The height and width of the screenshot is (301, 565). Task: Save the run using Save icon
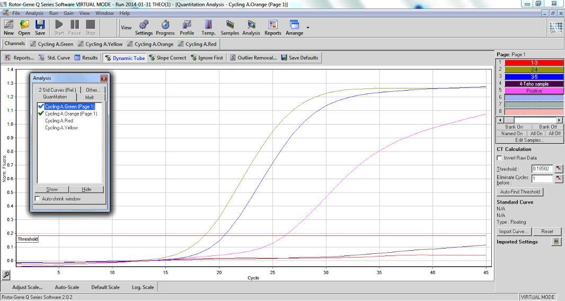pyautogui.click(x=40, y=28)
